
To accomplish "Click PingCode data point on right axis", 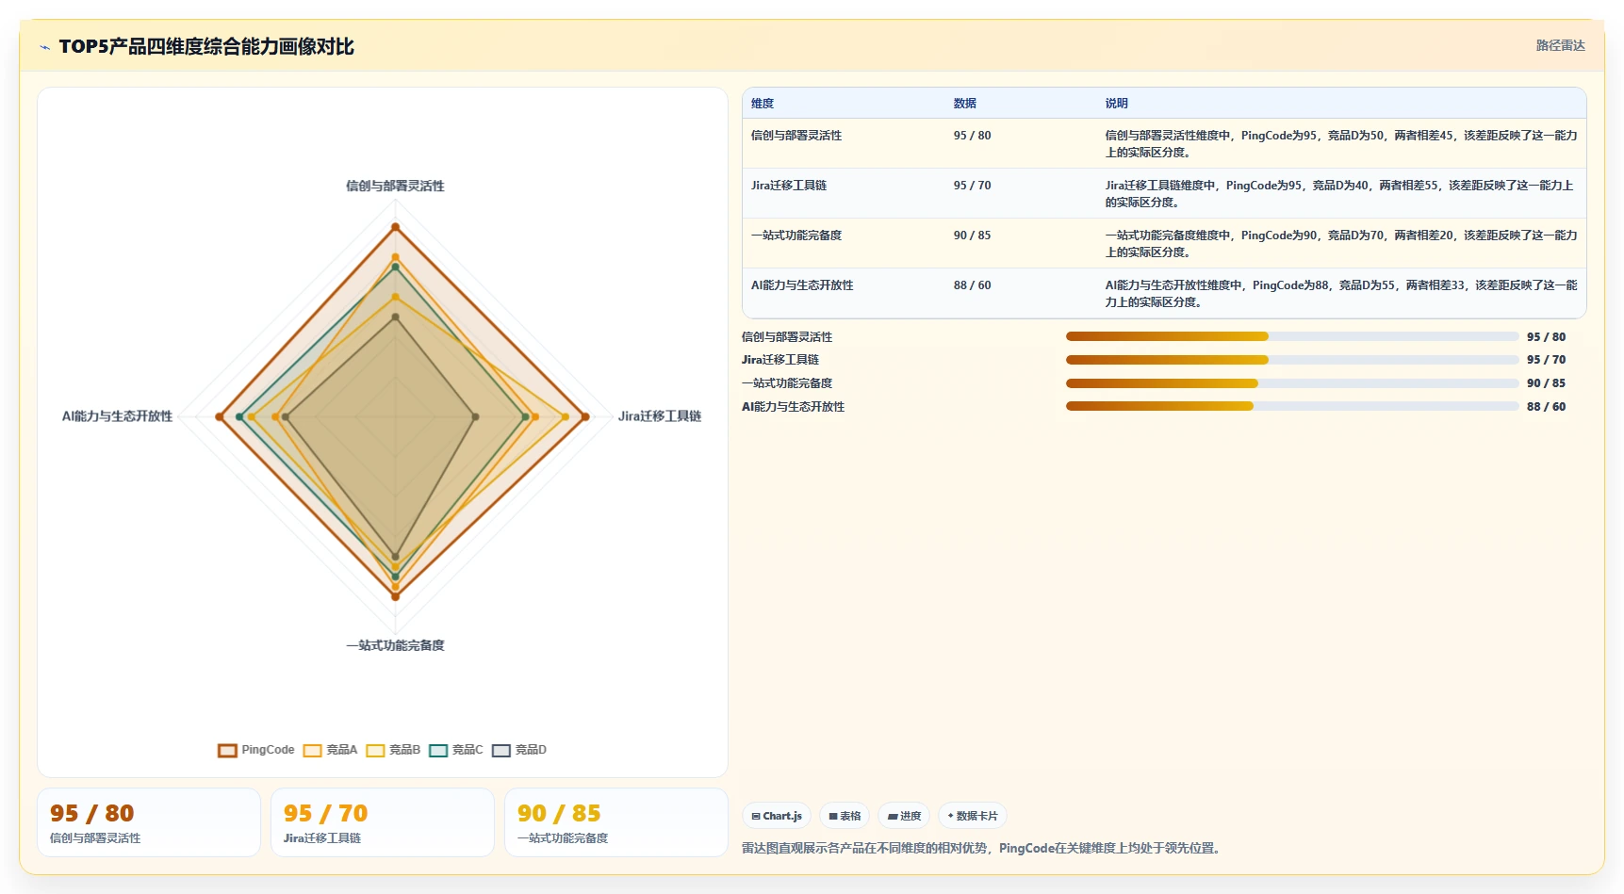I will coord(585,416).
